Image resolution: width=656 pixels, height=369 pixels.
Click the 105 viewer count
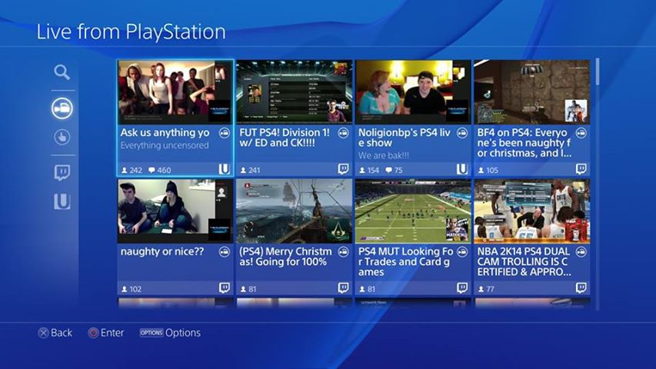(x=492, y=170)
